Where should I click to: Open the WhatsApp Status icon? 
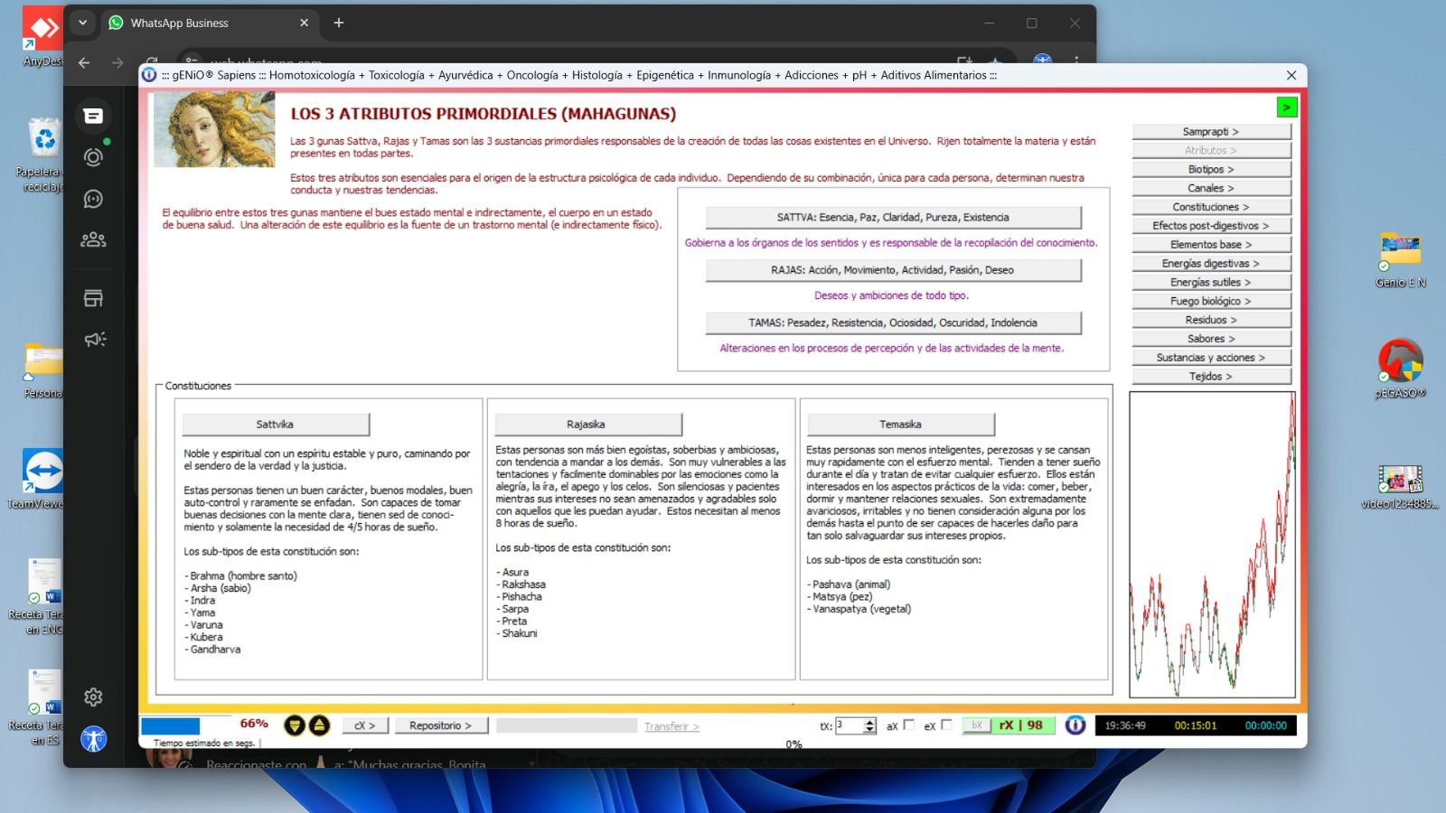coord(93,157)
